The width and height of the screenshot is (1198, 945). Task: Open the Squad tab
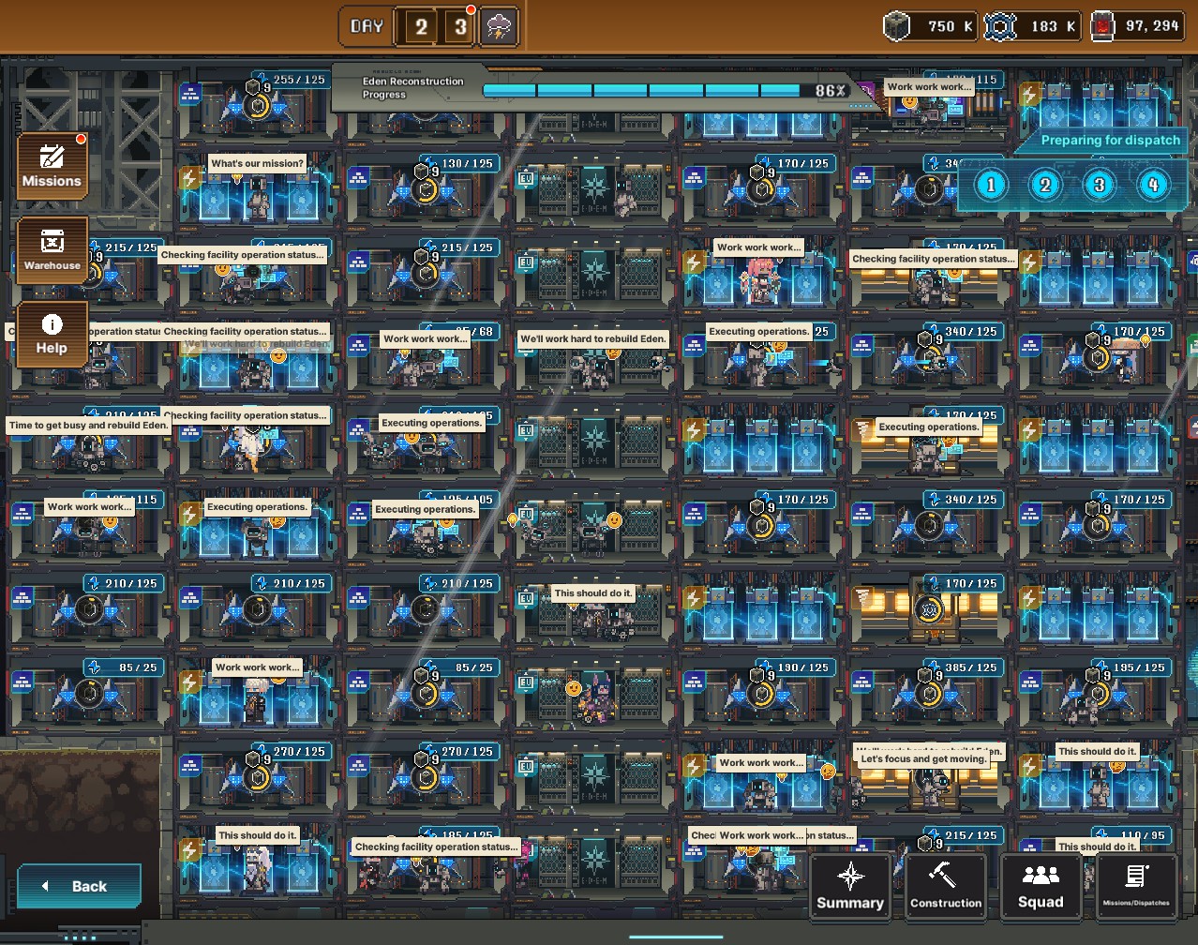[1041, 886]
